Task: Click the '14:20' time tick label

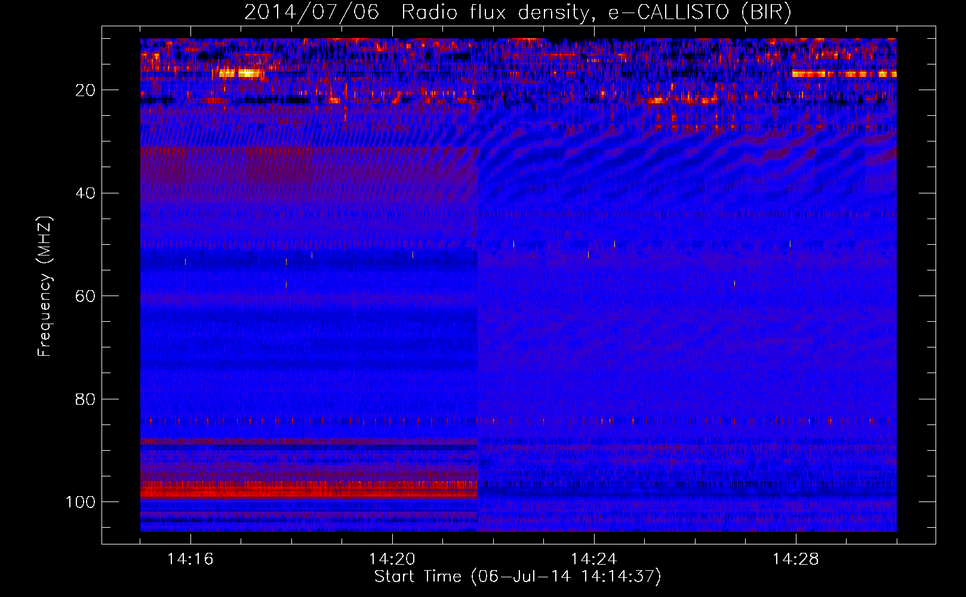Action: [x=392, y=559]
